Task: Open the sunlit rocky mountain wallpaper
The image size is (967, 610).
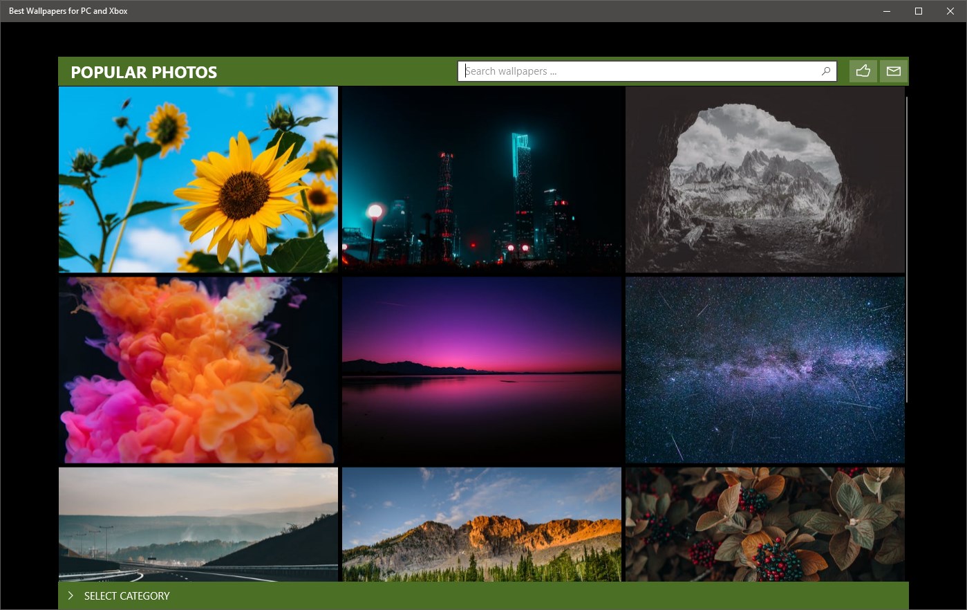Action: (x=482, y=524)
